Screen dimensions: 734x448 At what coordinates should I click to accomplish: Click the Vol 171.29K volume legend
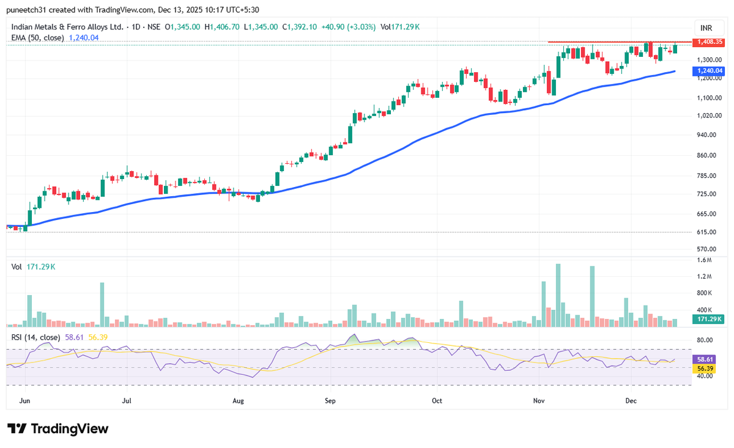(x=32, y=267)
